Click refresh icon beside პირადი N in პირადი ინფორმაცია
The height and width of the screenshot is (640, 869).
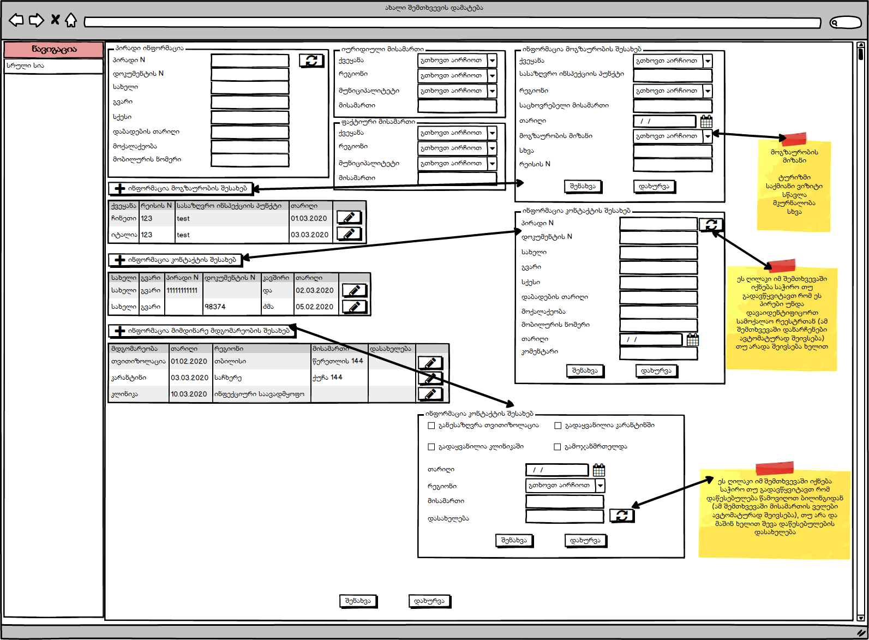(311, 61)
